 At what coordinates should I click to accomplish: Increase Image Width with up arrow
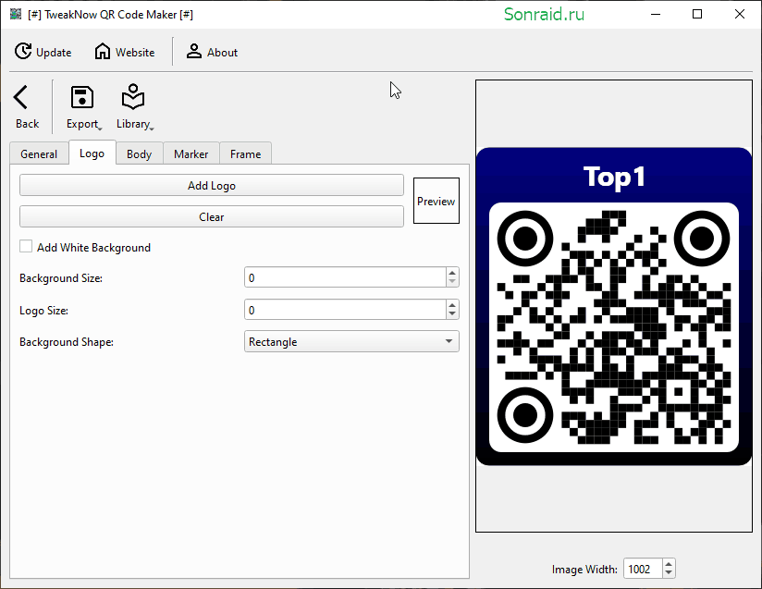(x=669, y=564)
